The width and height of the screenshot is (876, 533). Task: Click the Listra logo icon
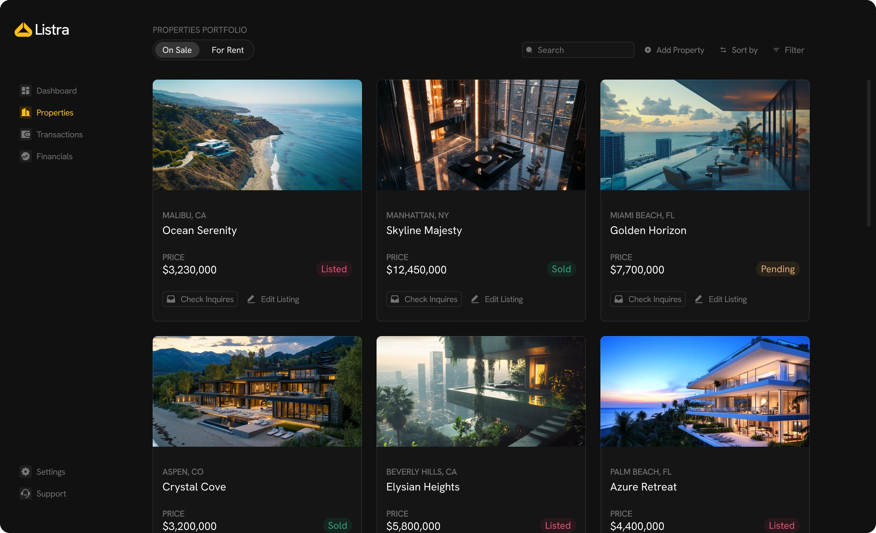pyautogui.click(x=23, y=30)
